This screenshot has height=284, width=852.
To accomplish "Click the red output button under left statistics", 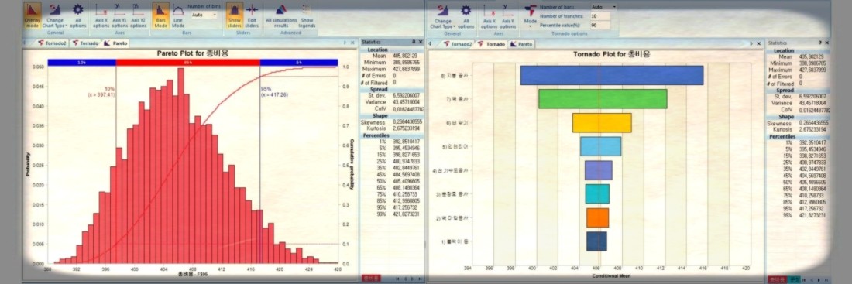I will (x=371, y=278).
